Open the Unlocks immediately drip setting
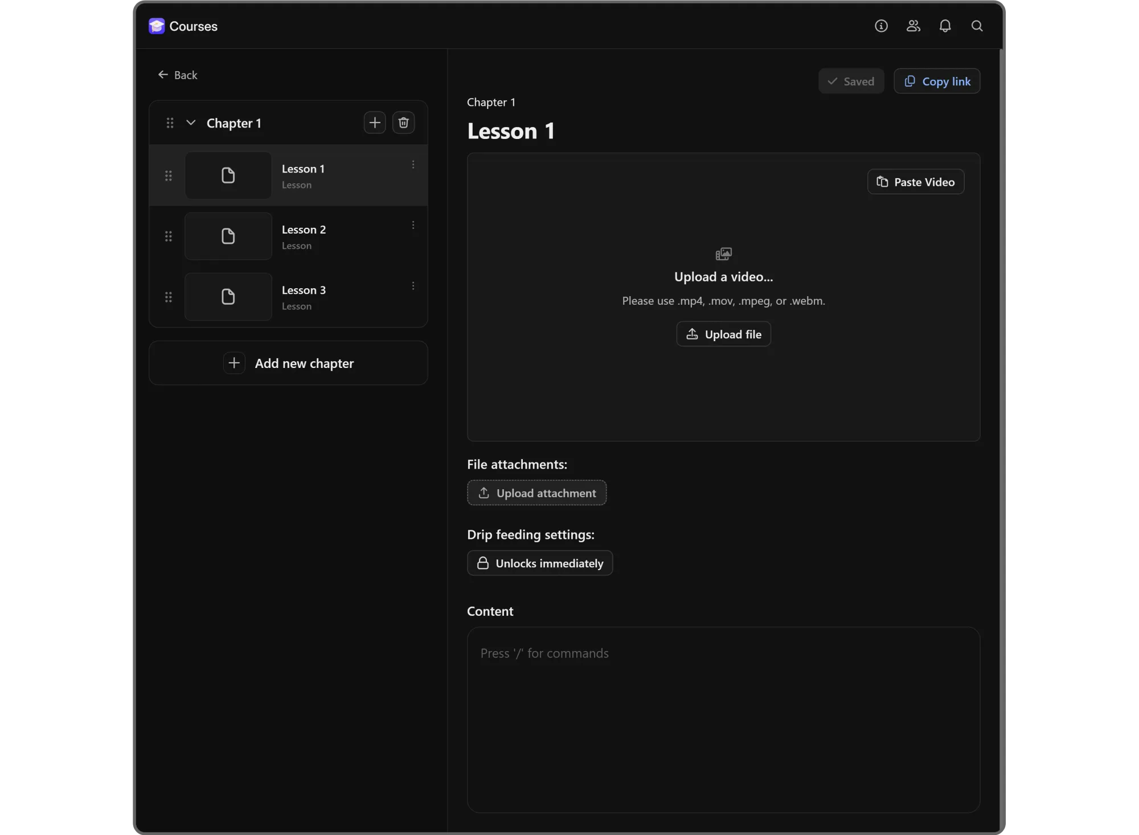The width and height of the screenshot is (1139, 835). [x=539, y=563]
